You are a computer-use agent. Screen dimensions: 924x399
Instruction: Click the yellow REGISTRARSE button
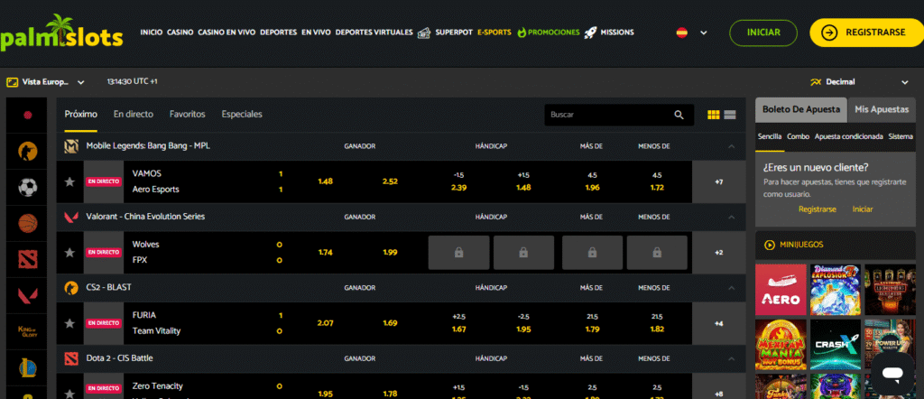[x=865, y=32]
